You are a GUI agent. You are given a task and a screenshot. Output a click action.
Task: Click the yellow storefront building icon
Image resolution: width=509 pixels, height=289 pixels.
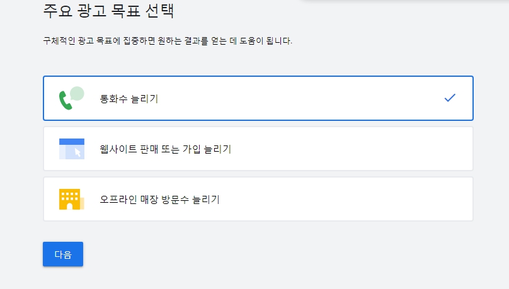pos(71,199)
